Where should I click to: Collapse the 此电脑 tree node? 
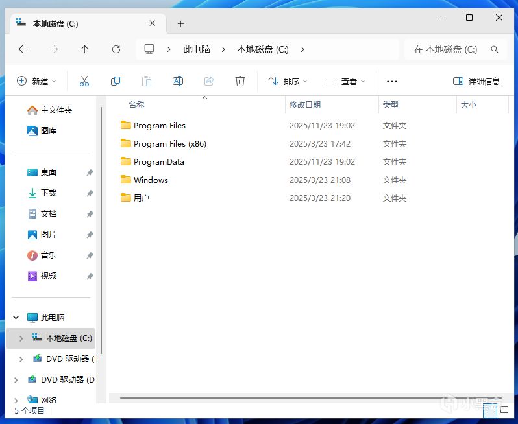16,318
